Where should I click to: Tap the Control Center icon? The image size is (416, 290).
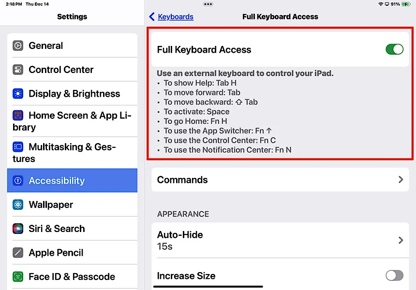18,70
